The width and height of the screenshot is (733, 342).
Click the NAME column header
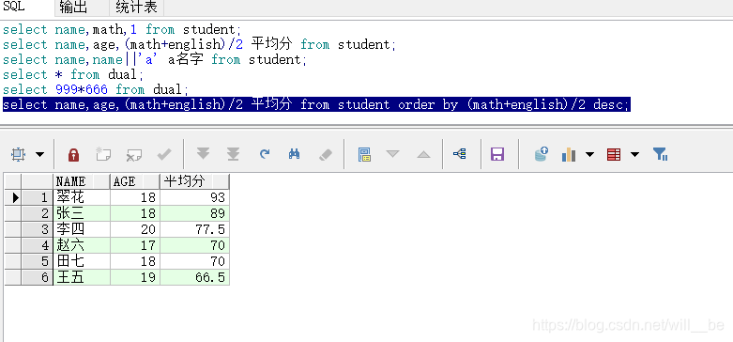(82, 181)
